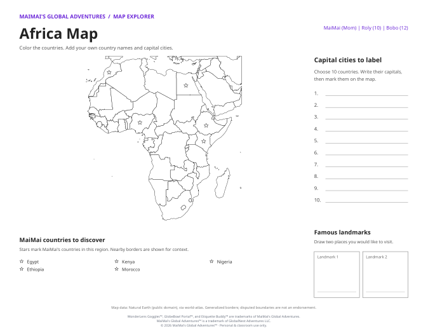Click the Landmark 1 drawing box
This screenshot has height=331, width=428.
click(x=337, y=274)
